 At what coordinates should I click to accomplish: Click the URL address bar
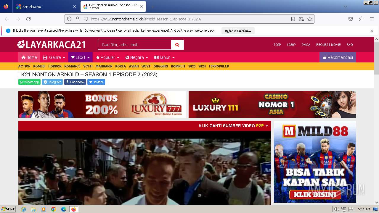(189, 19)
